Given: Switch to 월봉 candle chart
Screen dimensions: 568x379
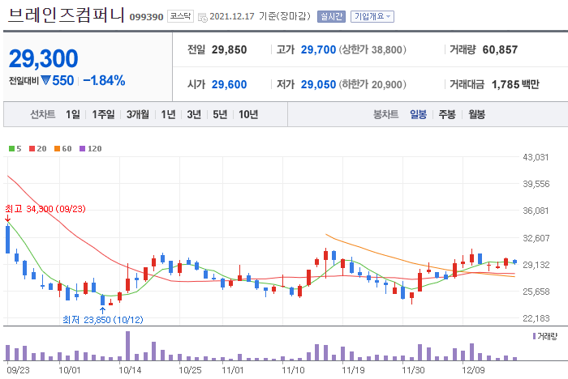Looking at the screenshot, I should 476,115.
